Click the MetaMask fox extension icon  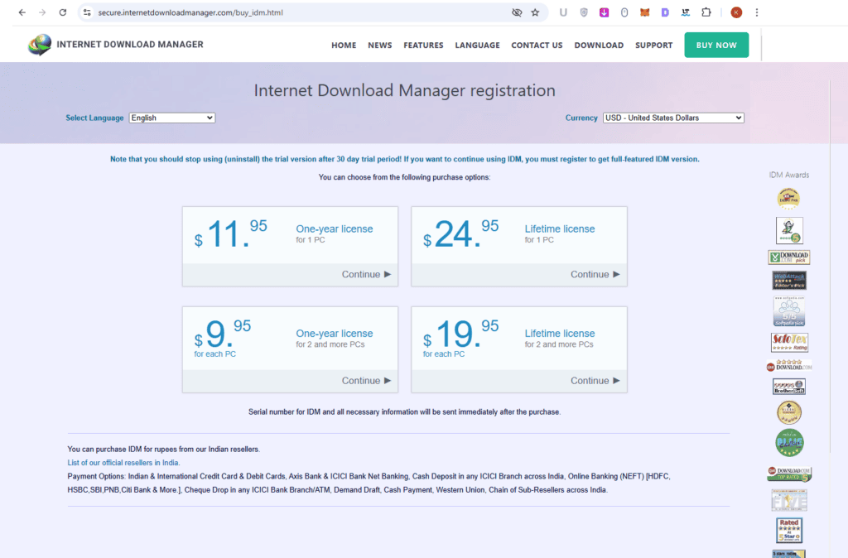coord(644,12)
